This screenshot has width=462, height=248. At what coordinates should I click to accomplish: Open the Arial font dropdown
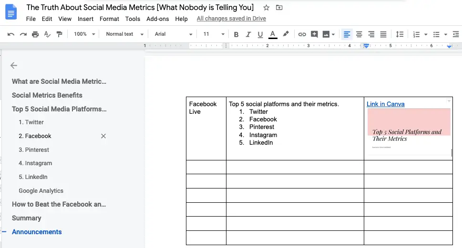[173, 34]
